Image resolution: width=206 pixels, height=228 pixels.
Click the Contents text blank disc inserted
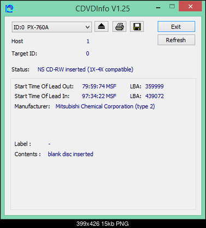point(70,154)
